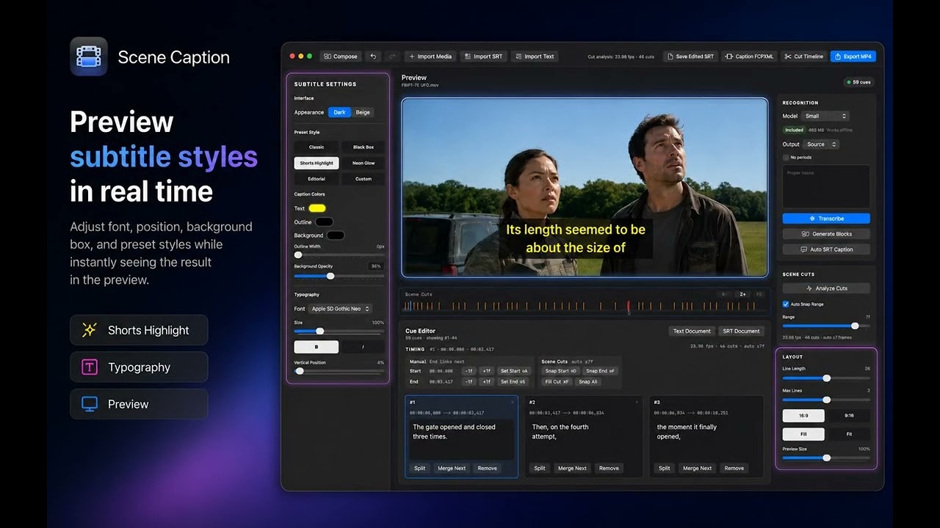940x528 pixels.
Task: Click Save Edited SRT
Action: [690, 56]
